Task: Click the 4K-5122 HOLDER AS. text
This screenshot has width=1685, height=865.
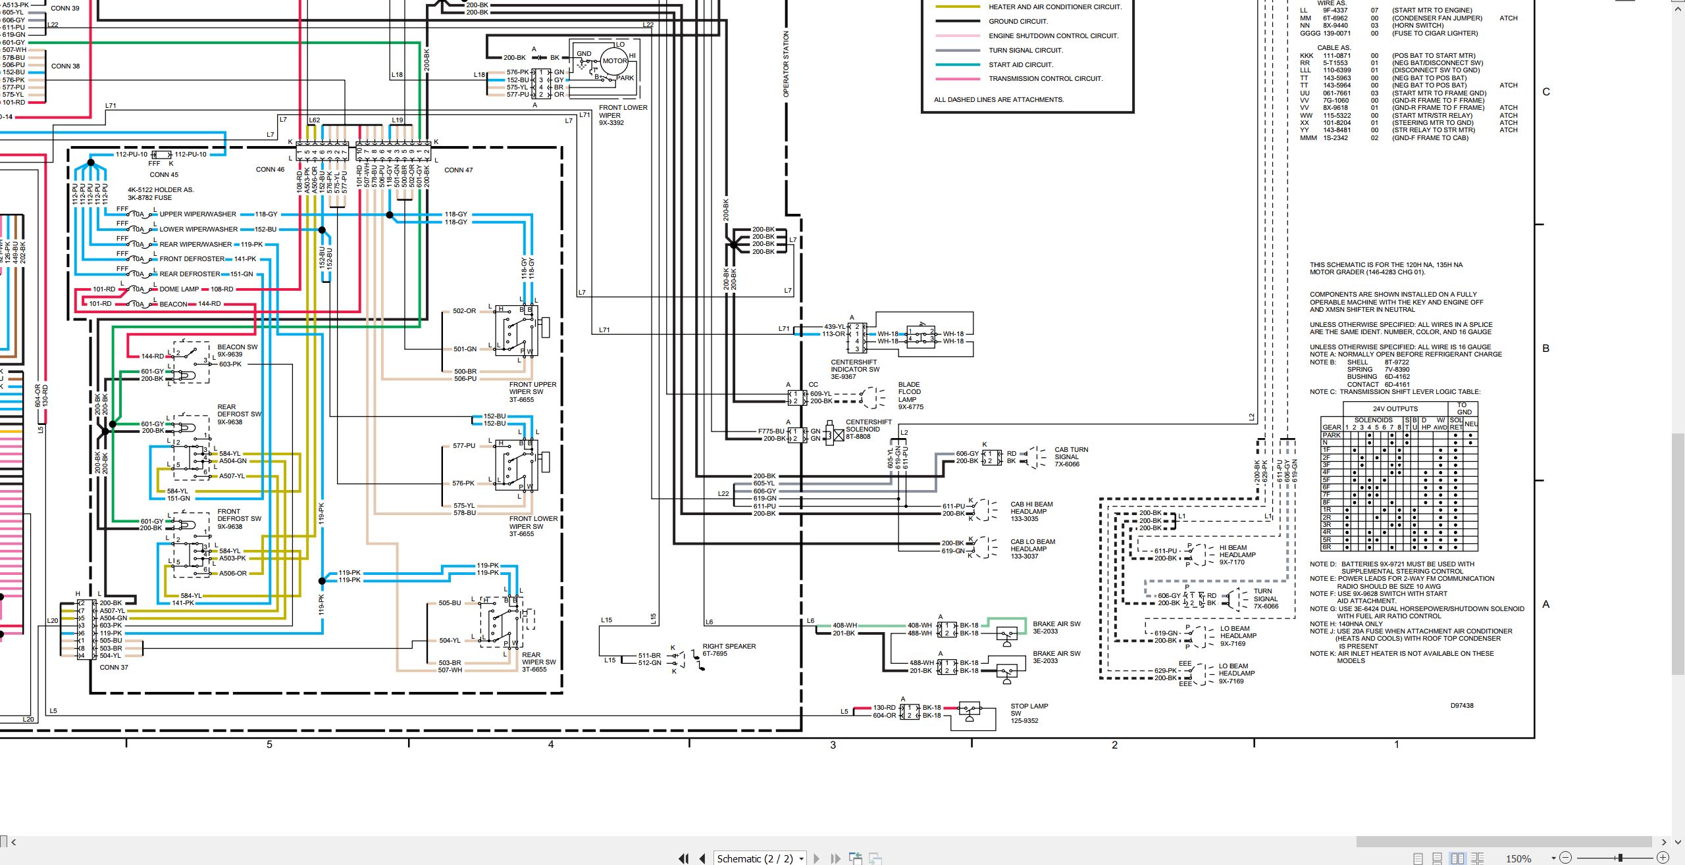Action: tap(161, 190)
